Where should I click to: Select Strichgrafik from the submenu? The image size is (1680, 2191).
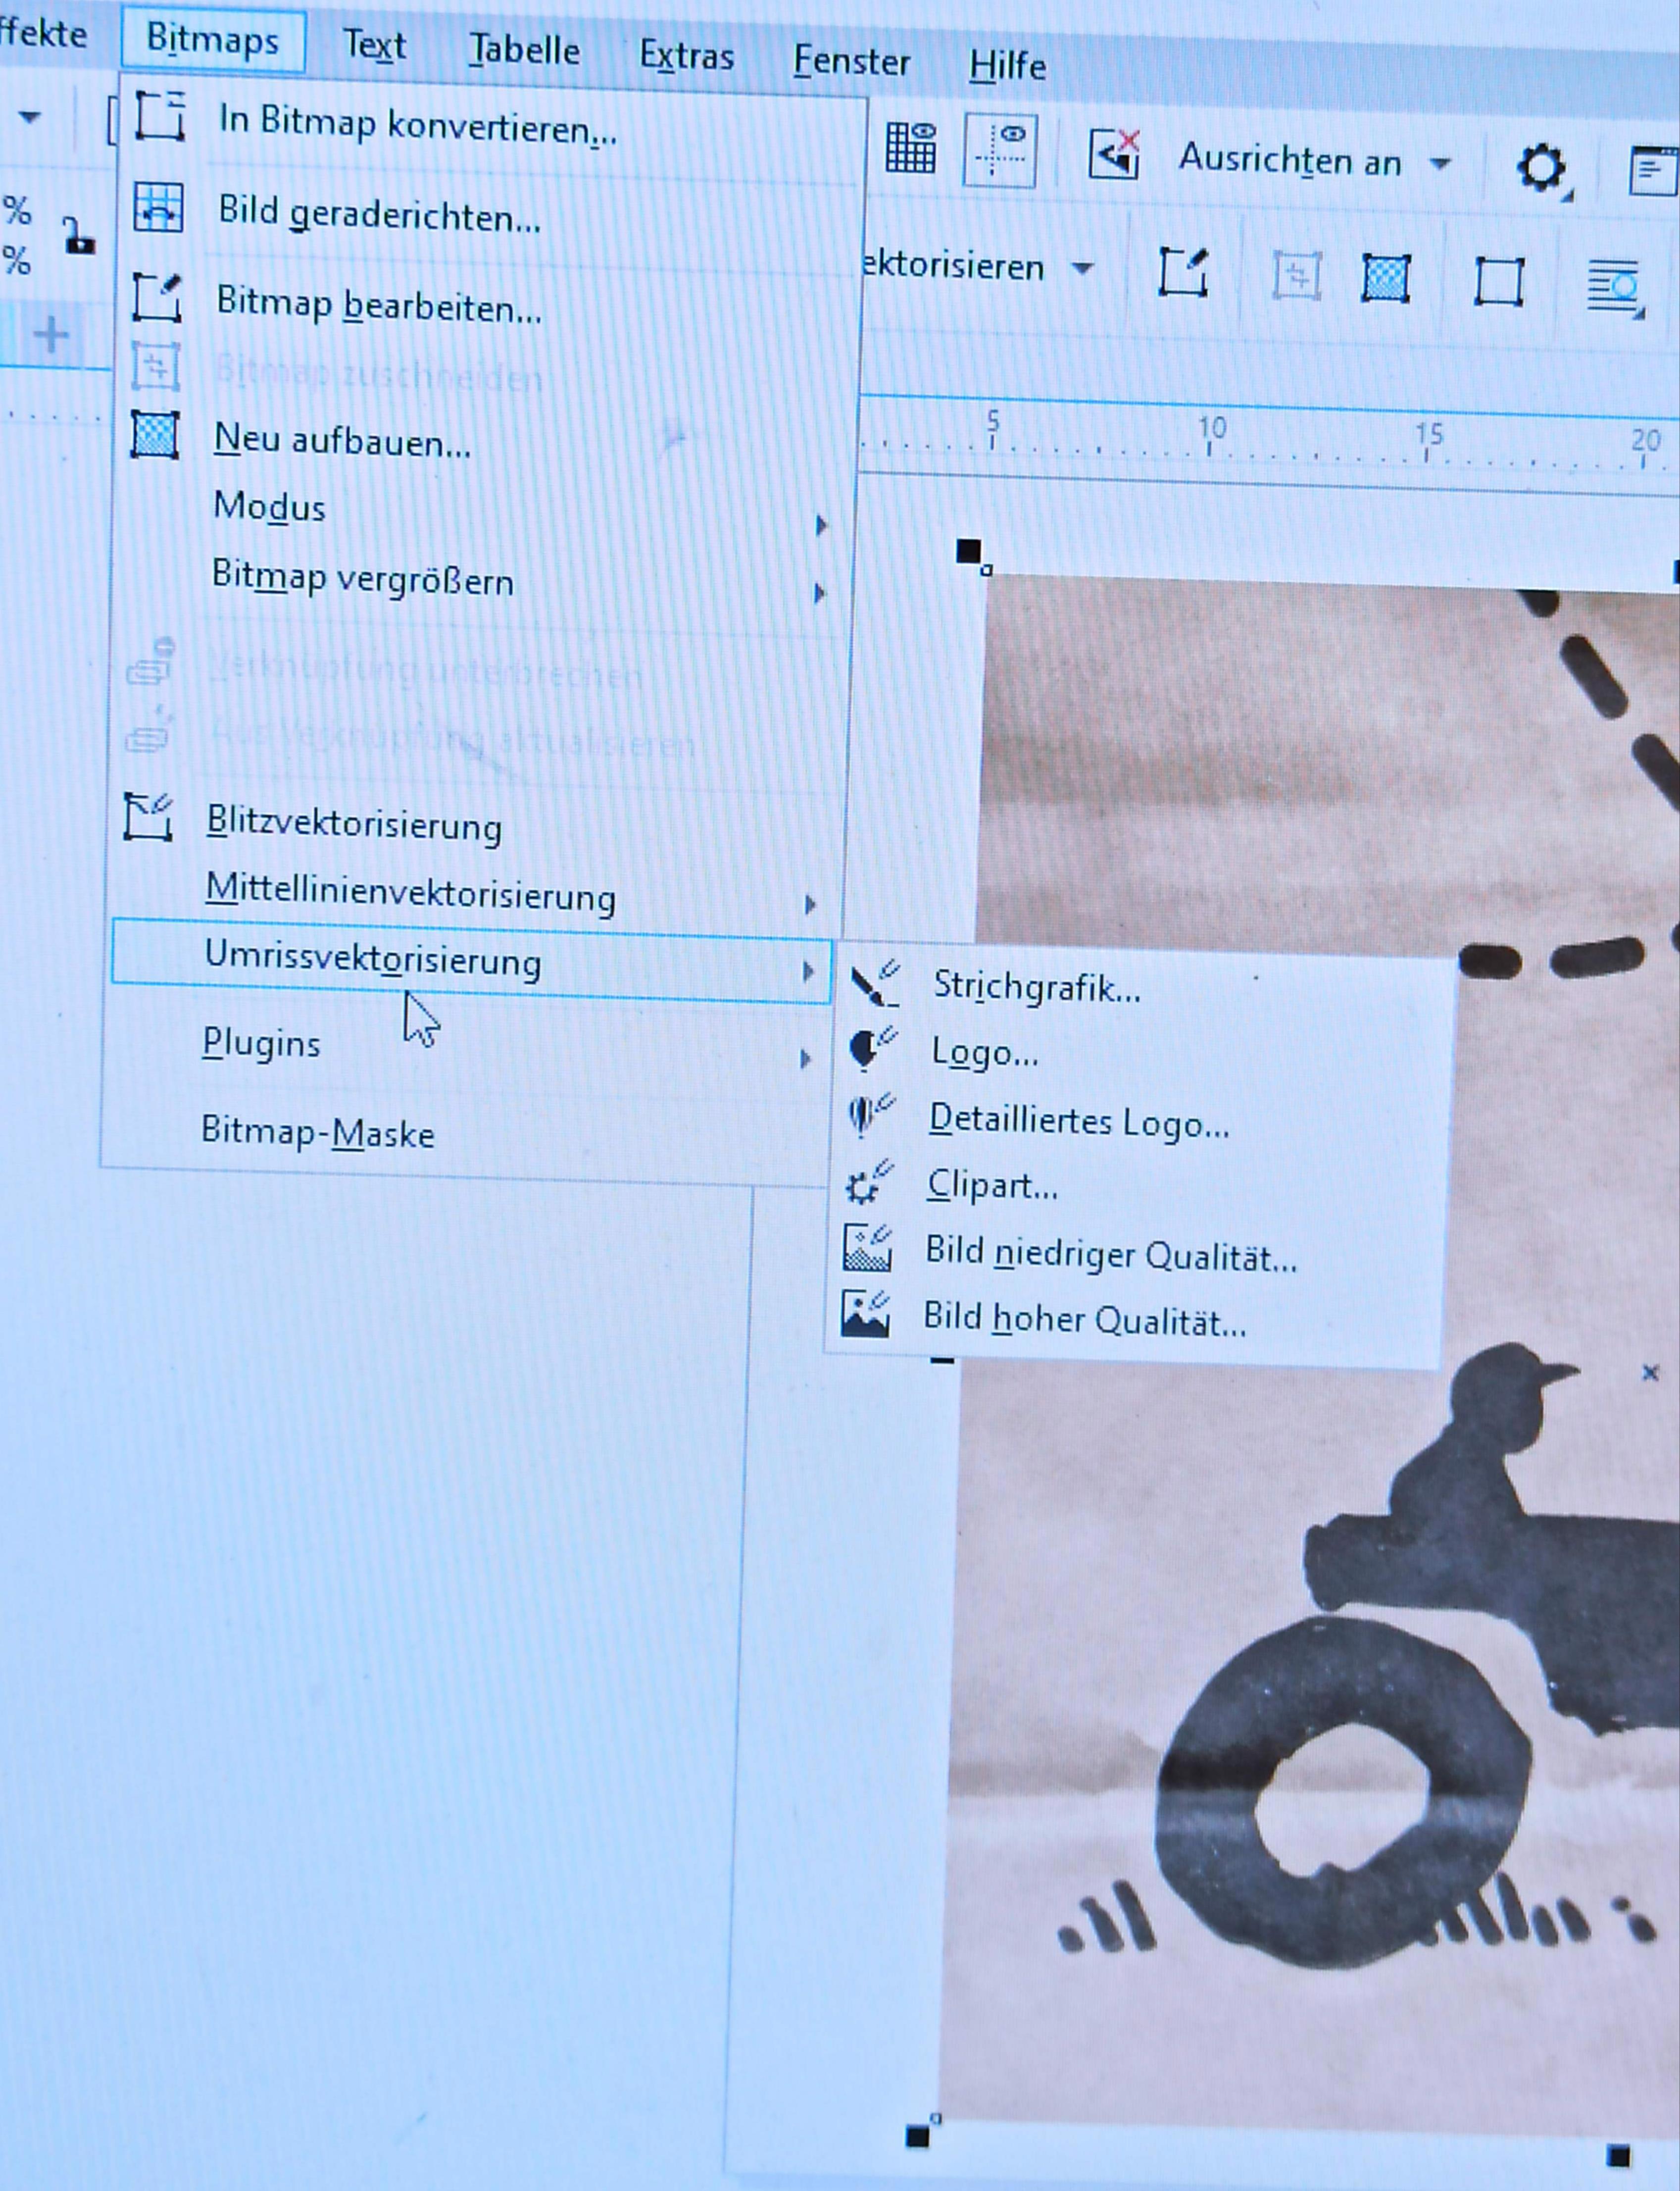(x=1036, y=987)
